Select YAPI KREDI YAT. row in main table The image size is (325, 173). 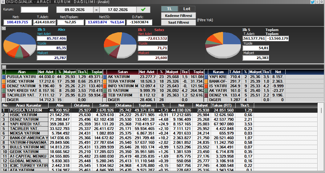point(159,124)
